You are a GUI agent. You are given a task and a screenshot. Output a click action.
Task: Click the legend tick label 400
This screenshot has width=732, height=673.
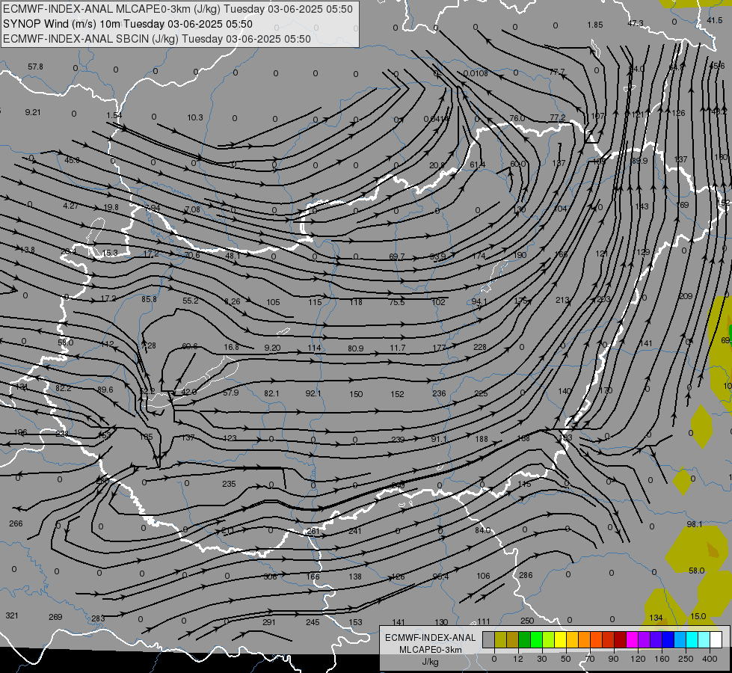pyautogui.click(x=710, y=659)
